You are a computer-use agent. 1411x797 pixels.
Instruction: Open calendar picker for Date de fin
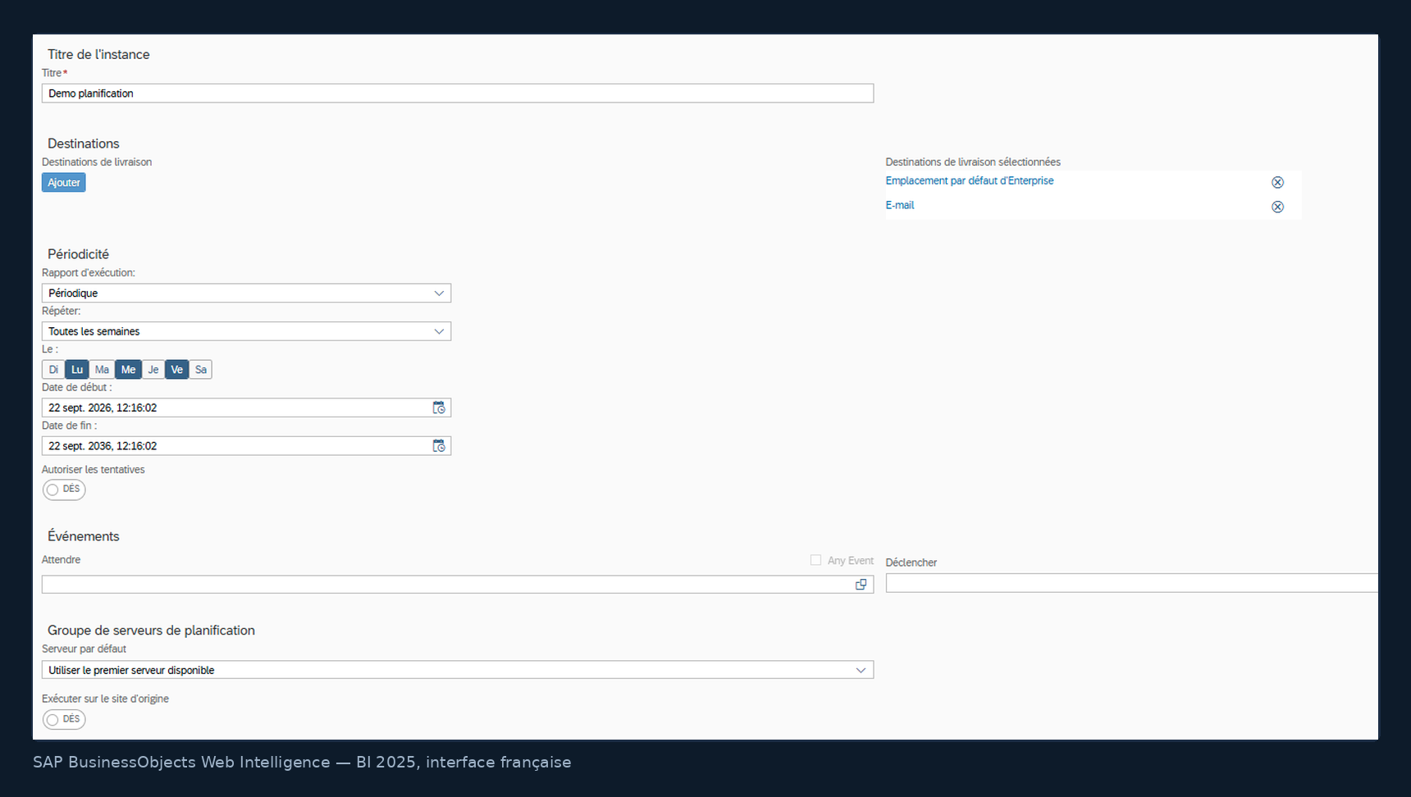coord(439,446)
